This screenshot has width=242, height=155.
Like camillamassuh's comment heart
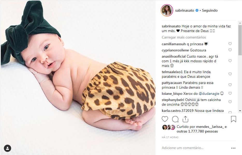coord(230,44)
